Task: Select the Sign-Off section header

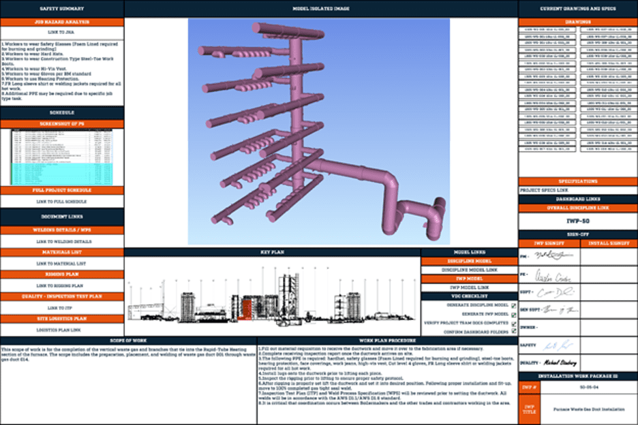Action: 578,235
